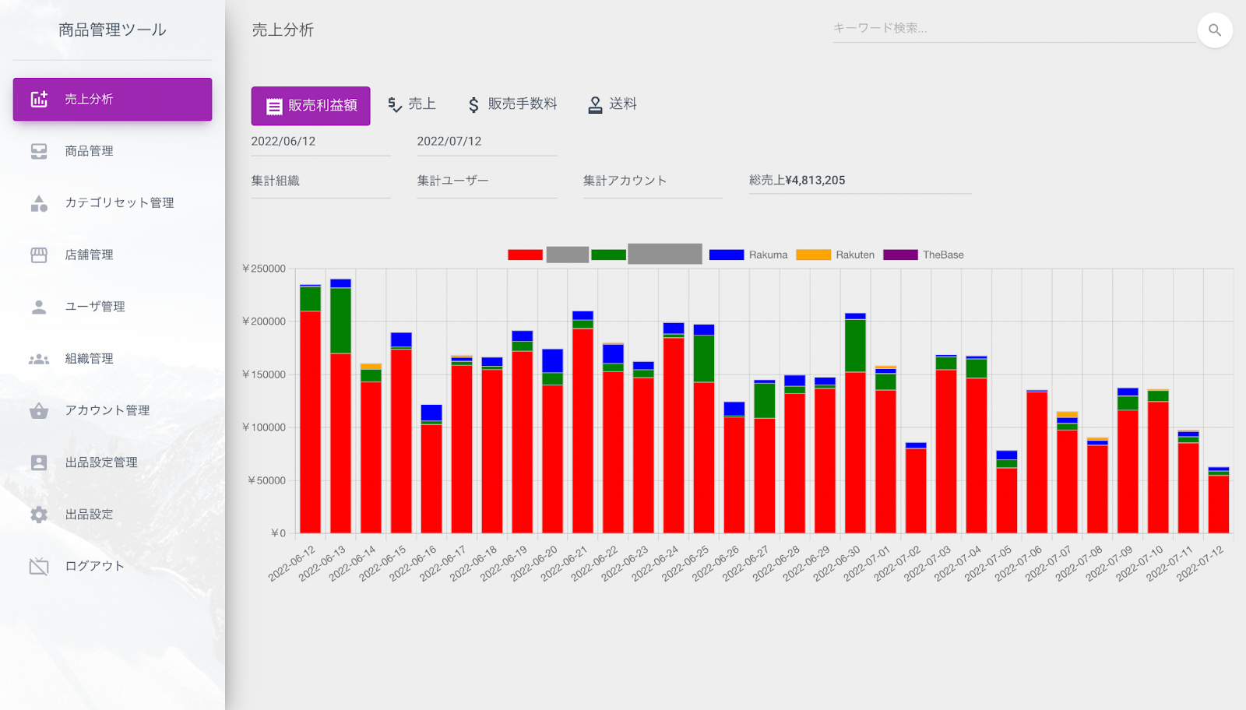Click the 組織管理 group icon

click(x=39, y=359)
